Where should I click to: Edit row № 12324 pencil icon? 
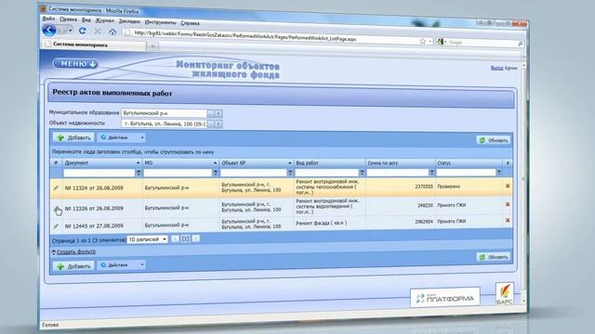(x=56, y=187)
